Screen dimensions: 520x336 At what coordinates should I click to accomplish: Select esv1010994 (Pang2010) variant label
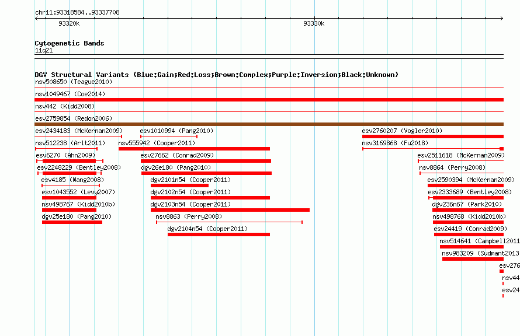(x=176, y=131)
